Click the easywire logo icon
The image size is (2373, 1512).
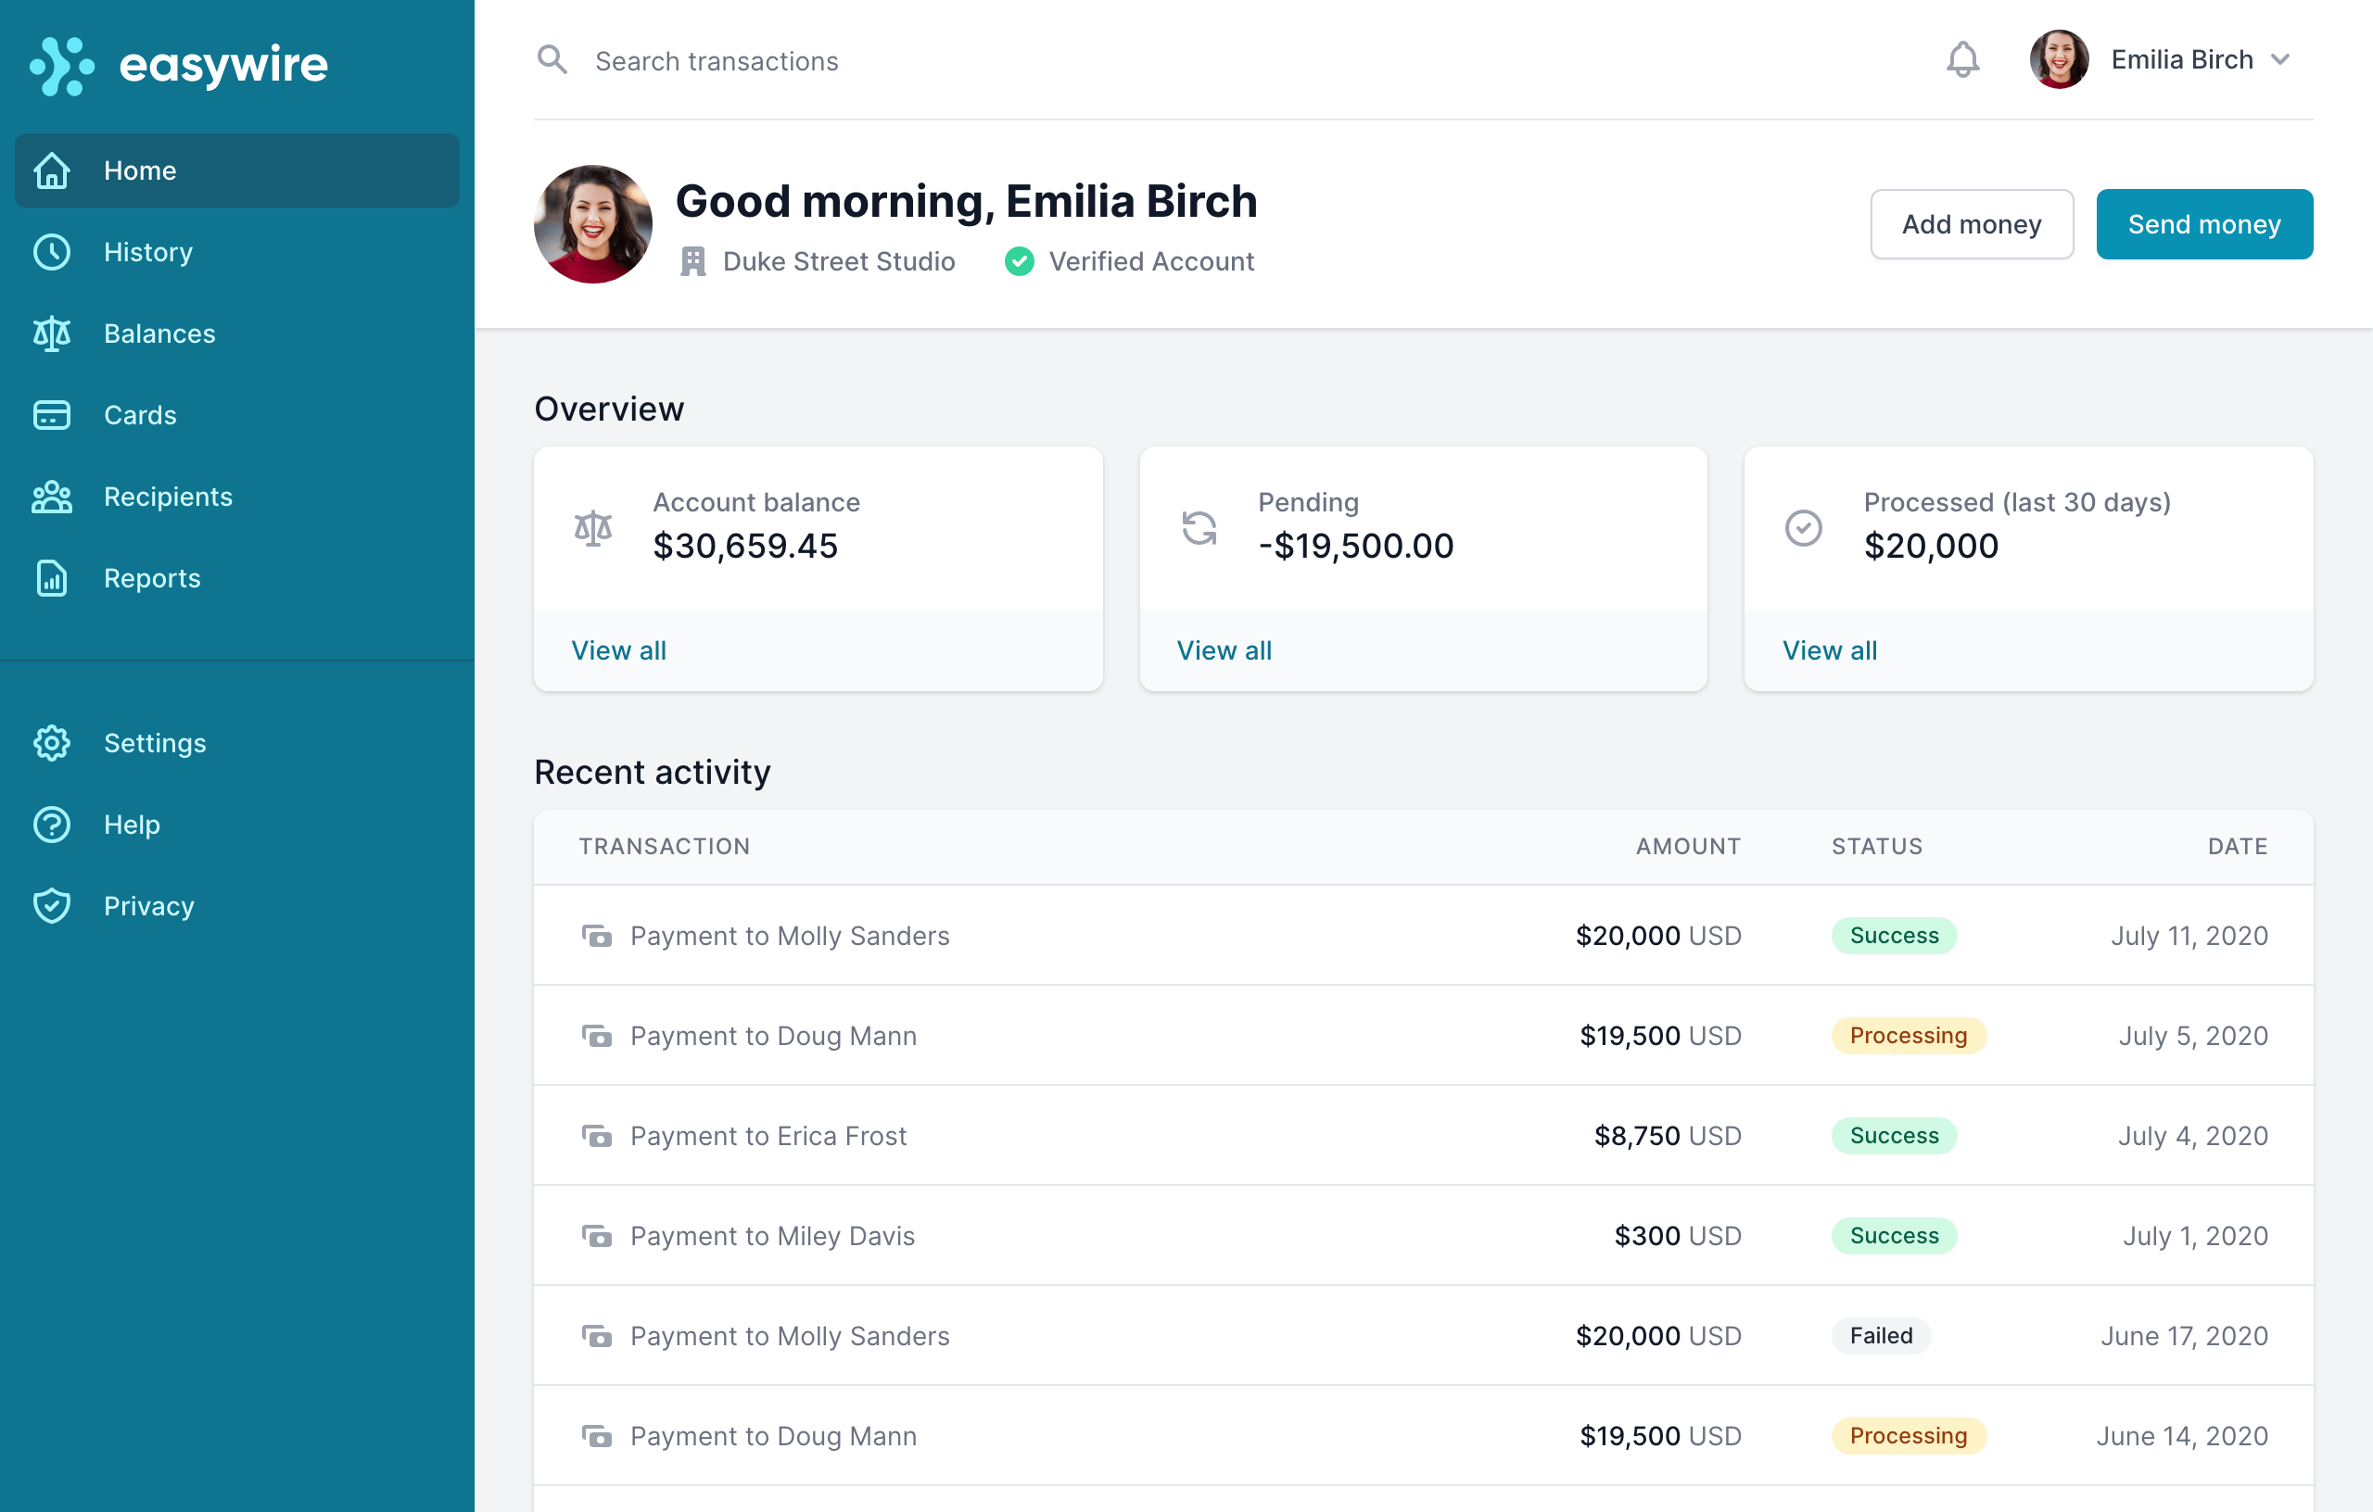coord(62,66)
